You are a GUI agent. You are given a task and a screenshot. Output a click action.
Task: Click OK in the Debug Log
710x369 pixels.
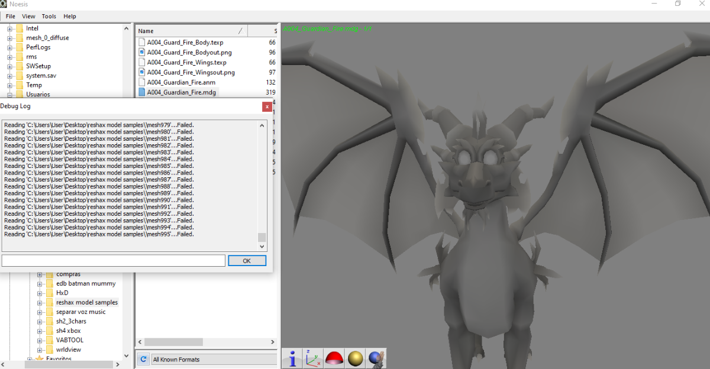click(x=247, y=261)
